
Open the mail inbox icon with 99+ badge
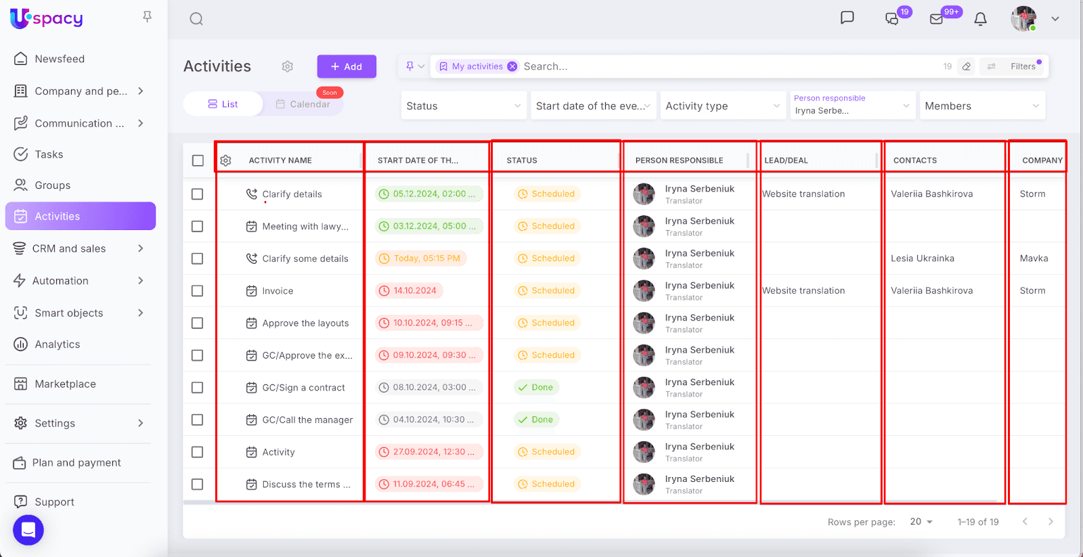(x=937, y=19)
